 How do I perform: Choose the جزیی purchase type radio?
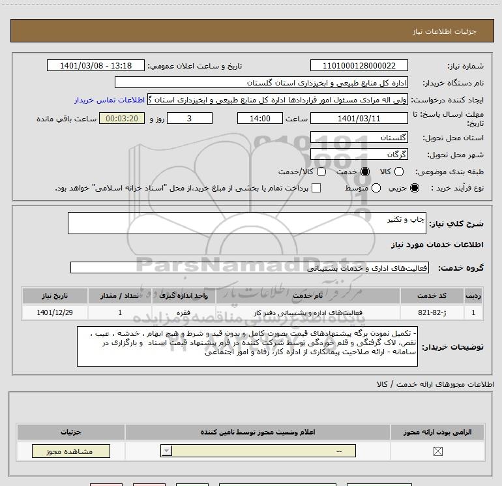point(414,188)
